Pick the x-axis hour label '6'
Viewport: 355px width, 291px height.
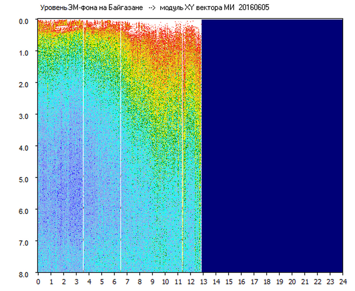coord(114,282)
